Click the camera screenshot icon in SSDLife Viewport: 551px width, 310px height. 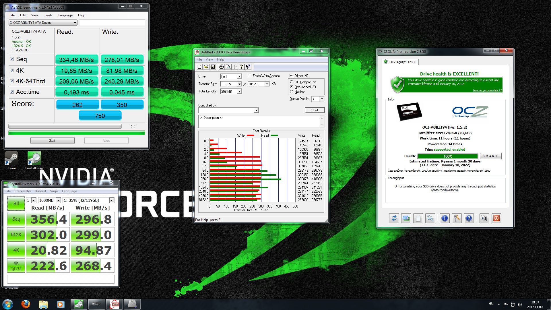tap(484, 218)
